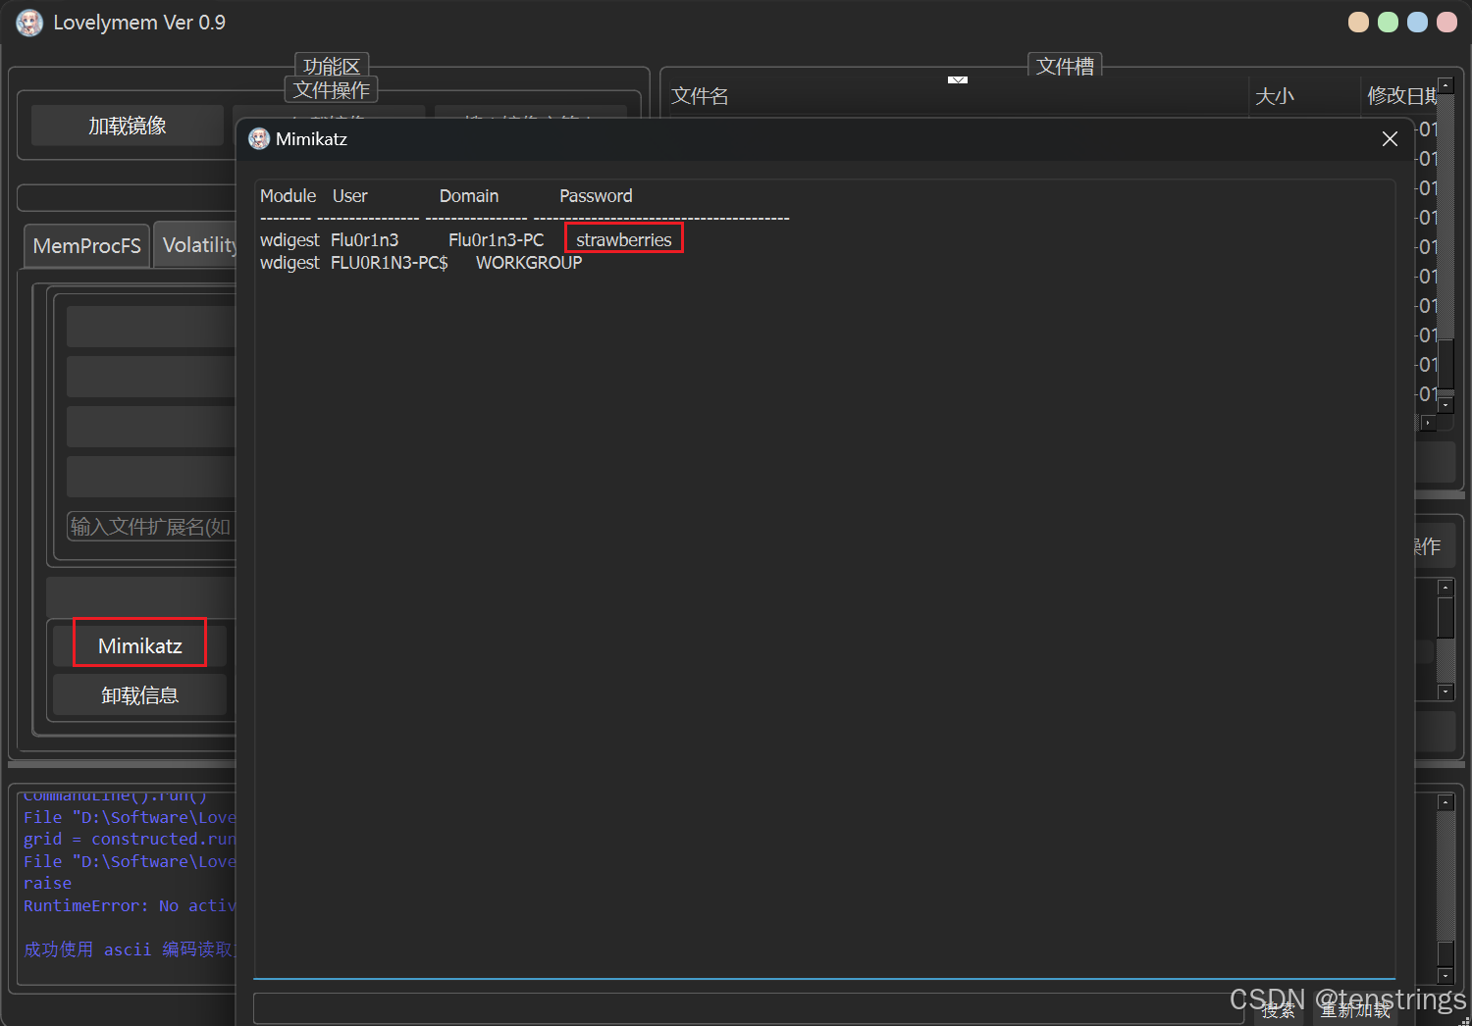
Task: Select the domain Flu0r1n3-PC
Action: click(x=496, y=240)
